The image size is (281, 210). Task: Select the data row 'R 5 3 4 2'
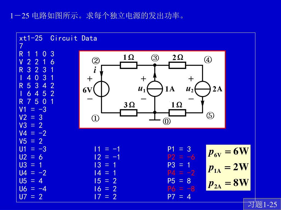pos(37,86)
